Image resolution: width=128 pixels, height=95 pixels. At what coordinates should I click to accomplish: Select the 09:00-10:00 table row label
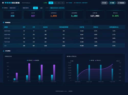7,35
